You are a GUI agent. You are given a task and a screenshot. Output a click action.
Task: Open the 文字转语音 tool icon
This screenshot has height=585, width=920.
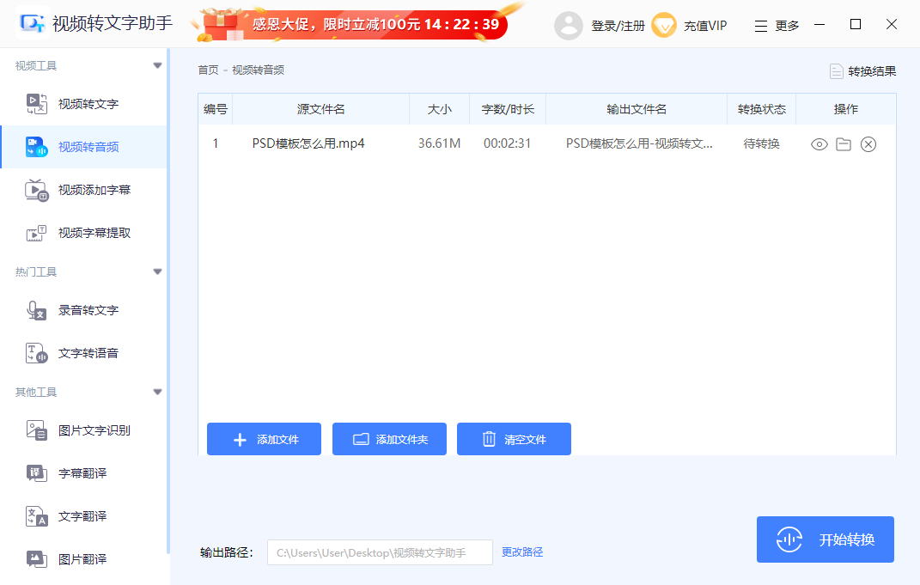click(36, 353)
